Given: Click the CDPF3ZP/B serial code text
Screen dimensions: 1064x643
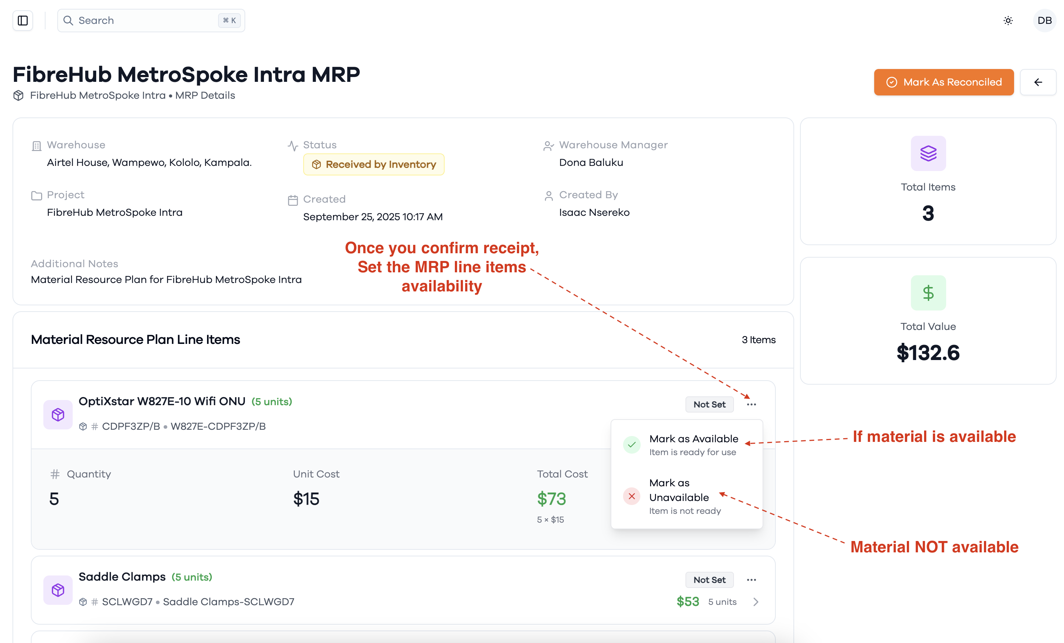Looking at the screenshot, I should (131, 426).
